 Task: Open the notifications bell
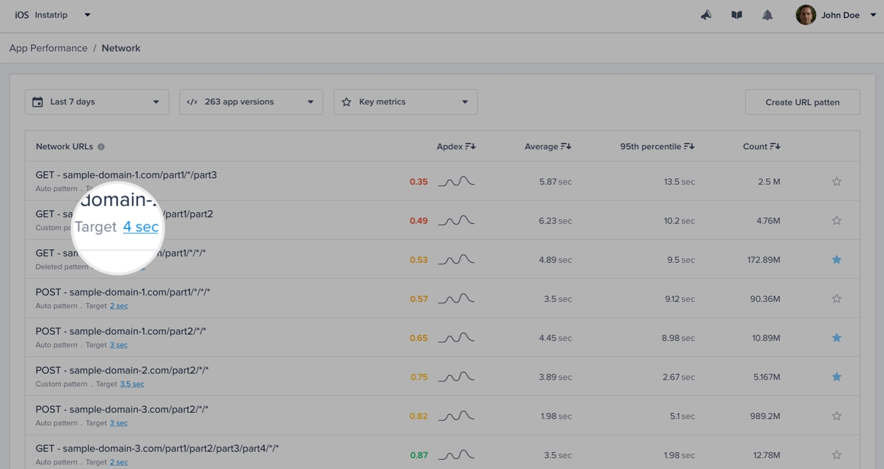[x=767, y=15]
